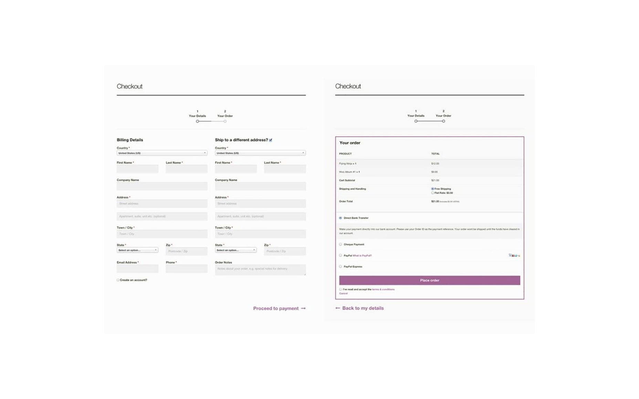Screen dimensions: 639x399
Task: Click the Woo Album #1 product row
Action: pyautogui.click(x=429, y=172)
